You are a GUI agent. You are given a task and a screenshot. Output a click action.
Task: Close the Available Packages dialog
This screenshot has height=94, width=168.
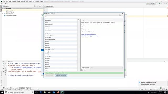click(122, 14)
